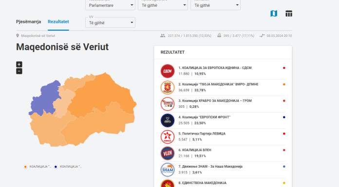This screenshot has width=339, height=187.
Task: Click the VLEN coalition logo
Action: [168, 153]
